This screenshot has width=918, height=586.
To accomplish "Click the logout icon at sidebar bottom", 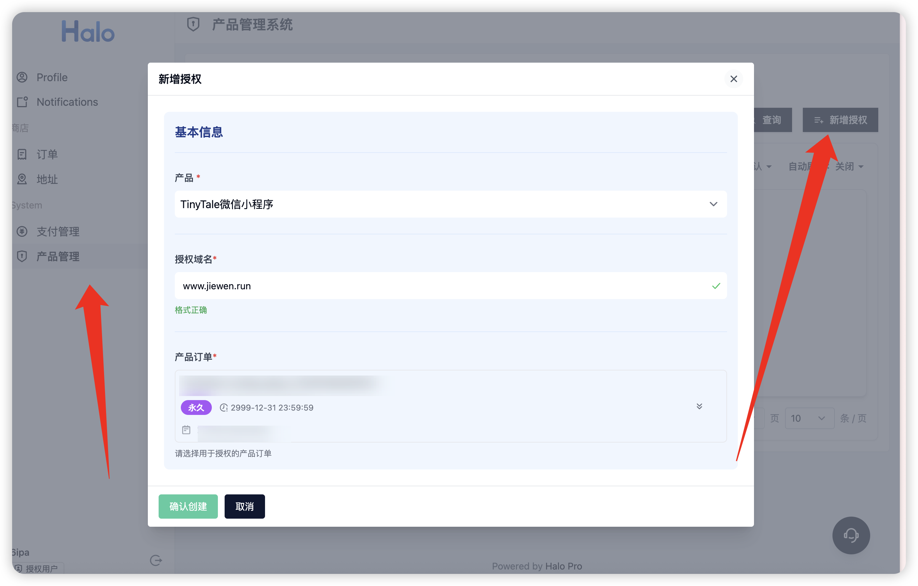I will point(156,560).
